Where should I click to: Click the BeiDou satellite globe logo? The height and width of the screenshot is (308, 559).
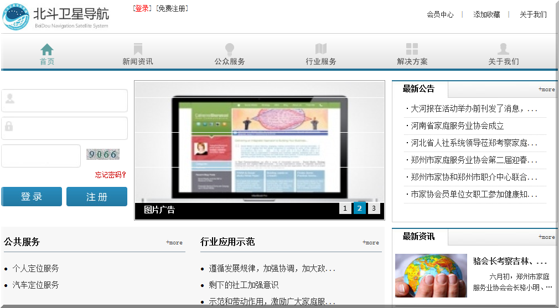click(x=15, y=16)
